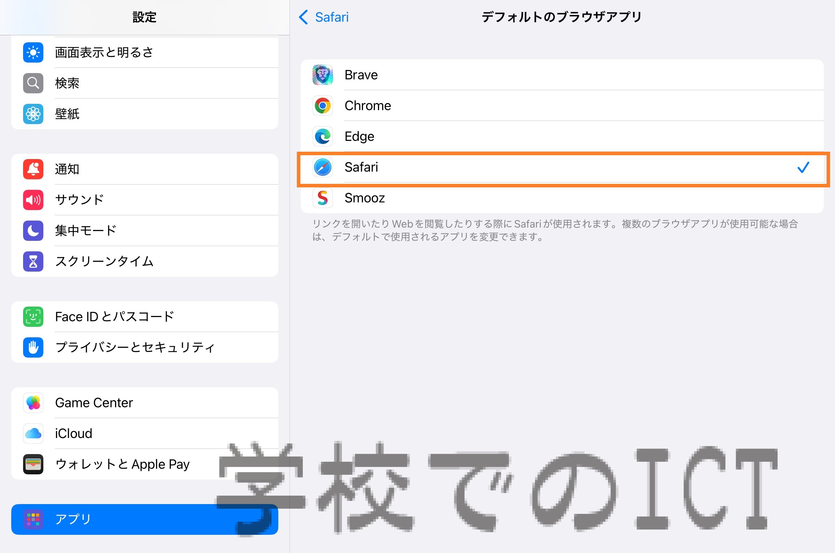The width and height of the screenshot is (835, 553).
Task: Tap the iCloud cloud icon
Action: point(33,433)
